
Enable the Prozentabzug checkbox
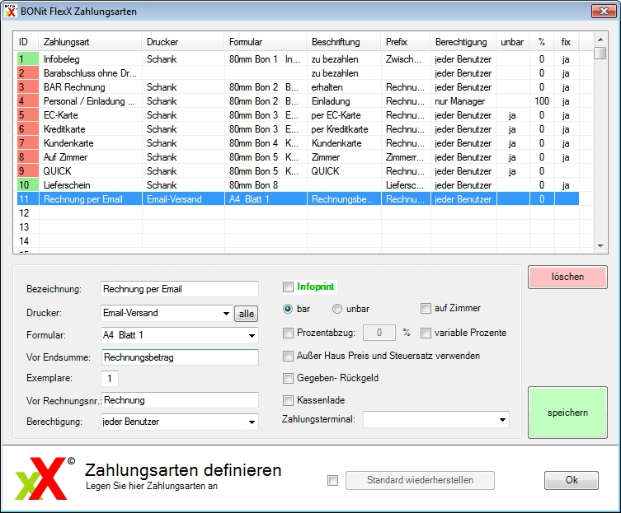288,333
